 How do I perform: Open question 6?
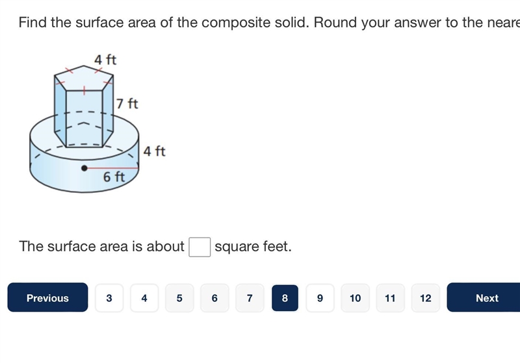(x=214, y=298)
